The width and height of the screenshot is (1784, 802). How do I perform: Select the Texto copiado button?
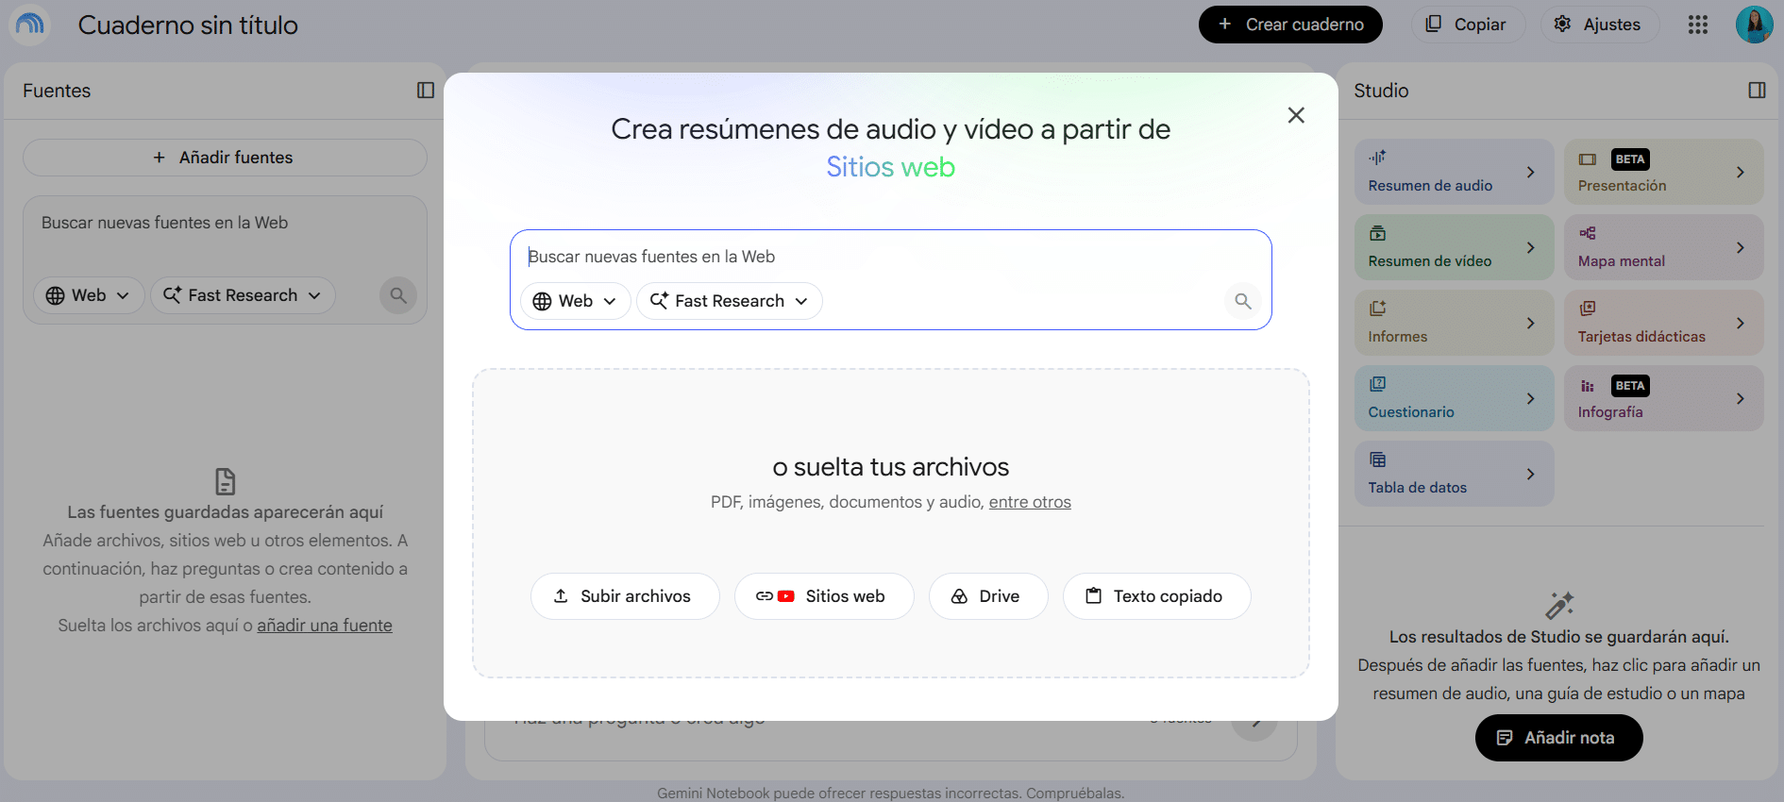coord(1157,596)
